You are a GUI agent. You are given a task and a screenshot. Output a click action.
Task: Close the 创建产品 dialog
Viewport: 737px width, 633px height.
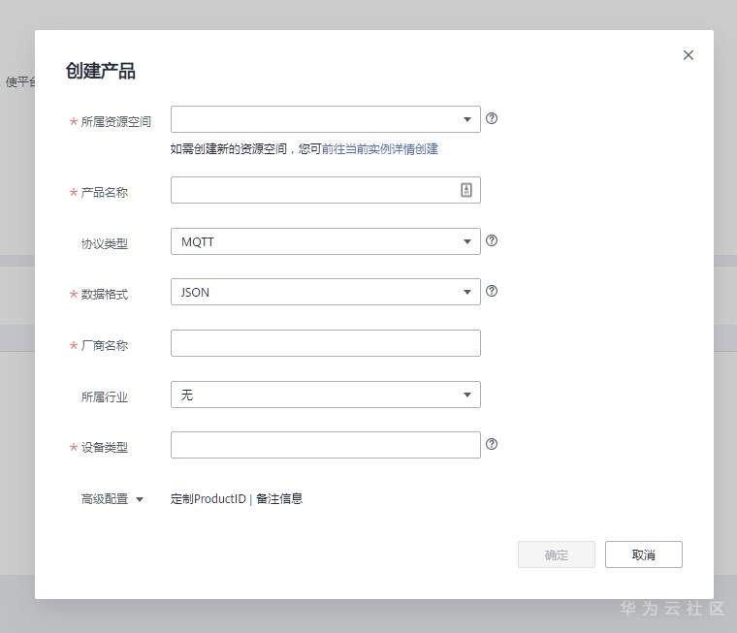click(689, 55)
